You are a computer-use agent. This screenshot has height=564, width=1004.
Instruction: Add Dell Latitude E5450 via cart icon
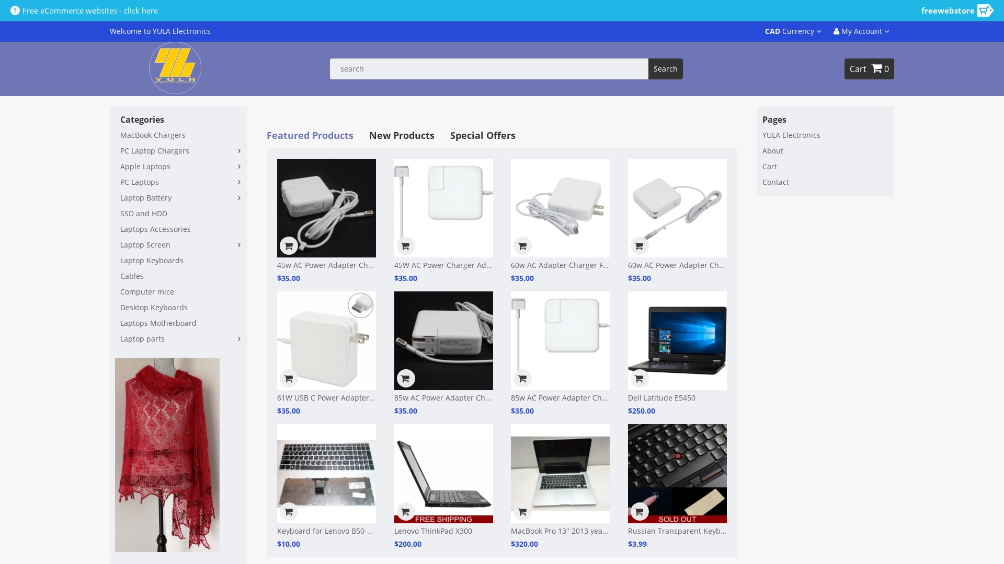(639, 379)
